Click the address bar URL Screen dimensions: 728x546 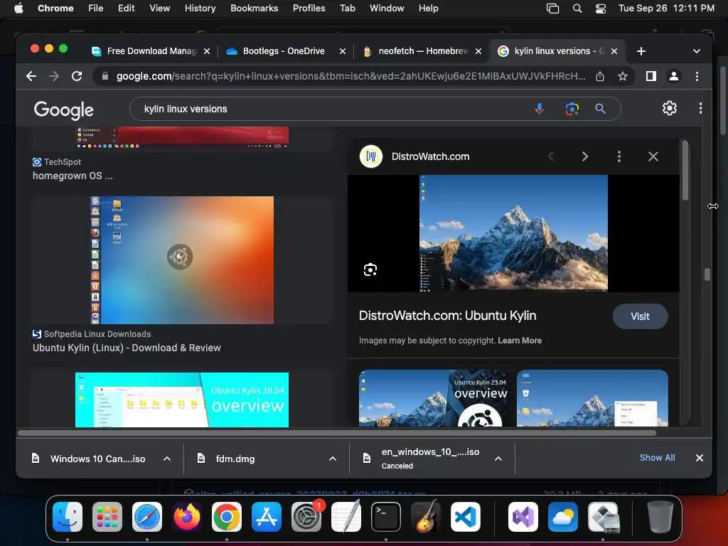coord(350,76)
